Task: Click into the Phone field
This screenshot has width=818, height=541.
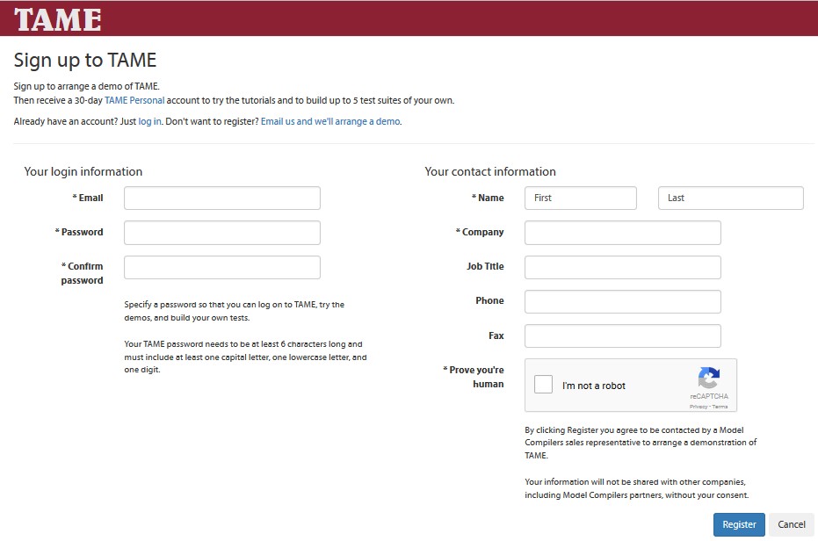Action: point(623,301)
